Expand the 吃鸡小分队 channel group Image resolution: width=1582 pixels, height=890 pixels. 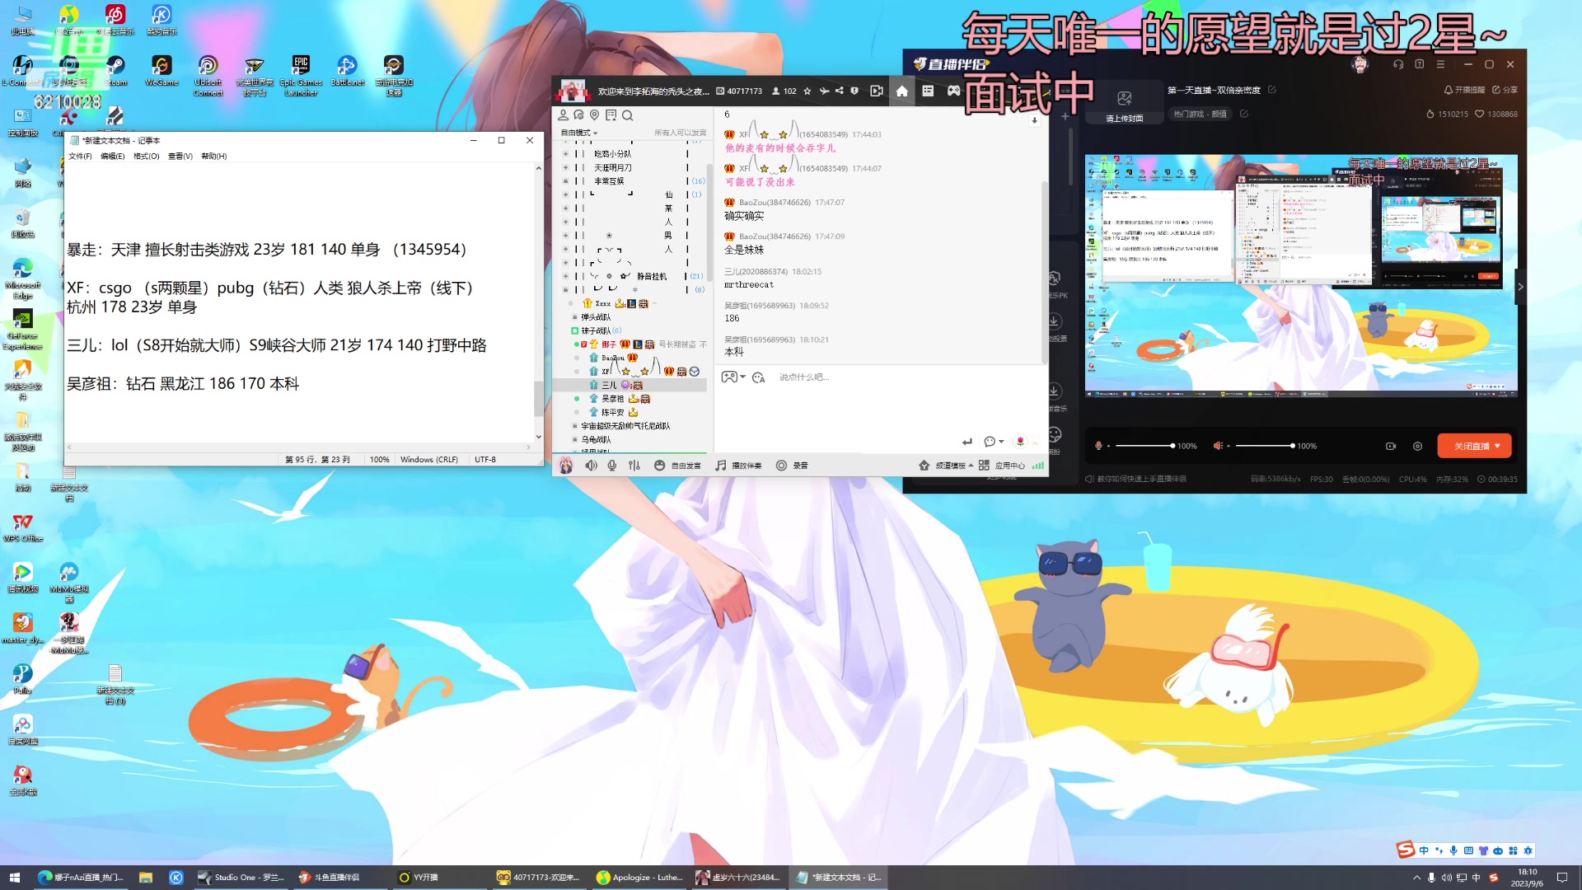click(x=565, y=154)
